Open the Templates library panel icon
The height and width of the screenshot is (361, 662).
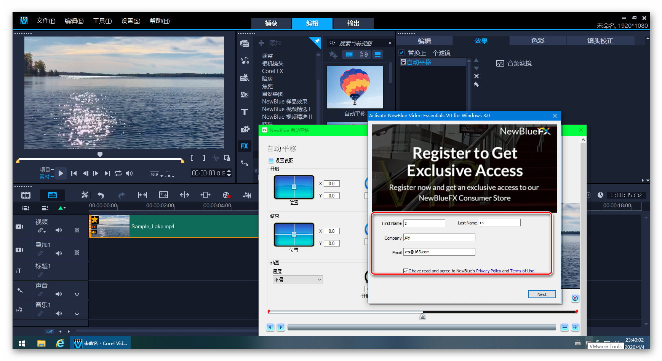tap(245, 78)
